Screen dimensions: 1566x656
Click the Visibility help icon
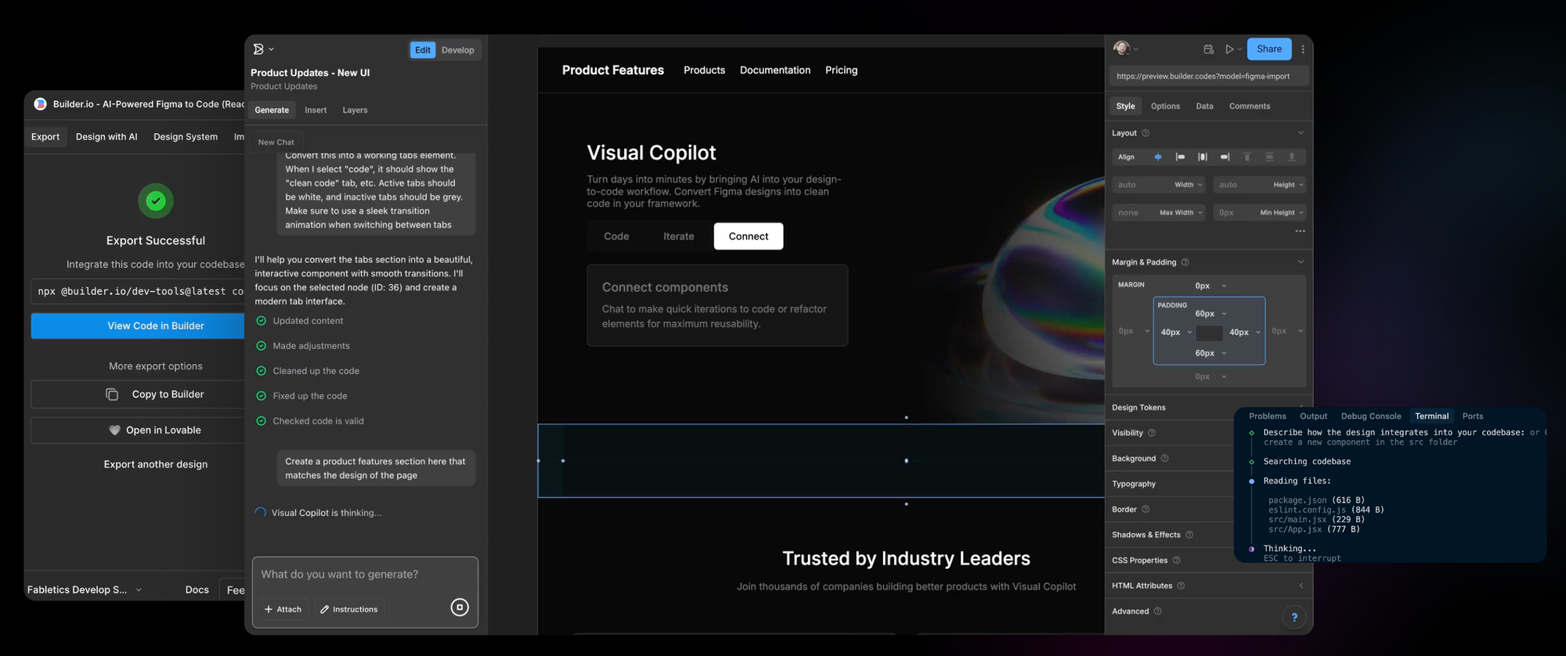click(1152, 433)
